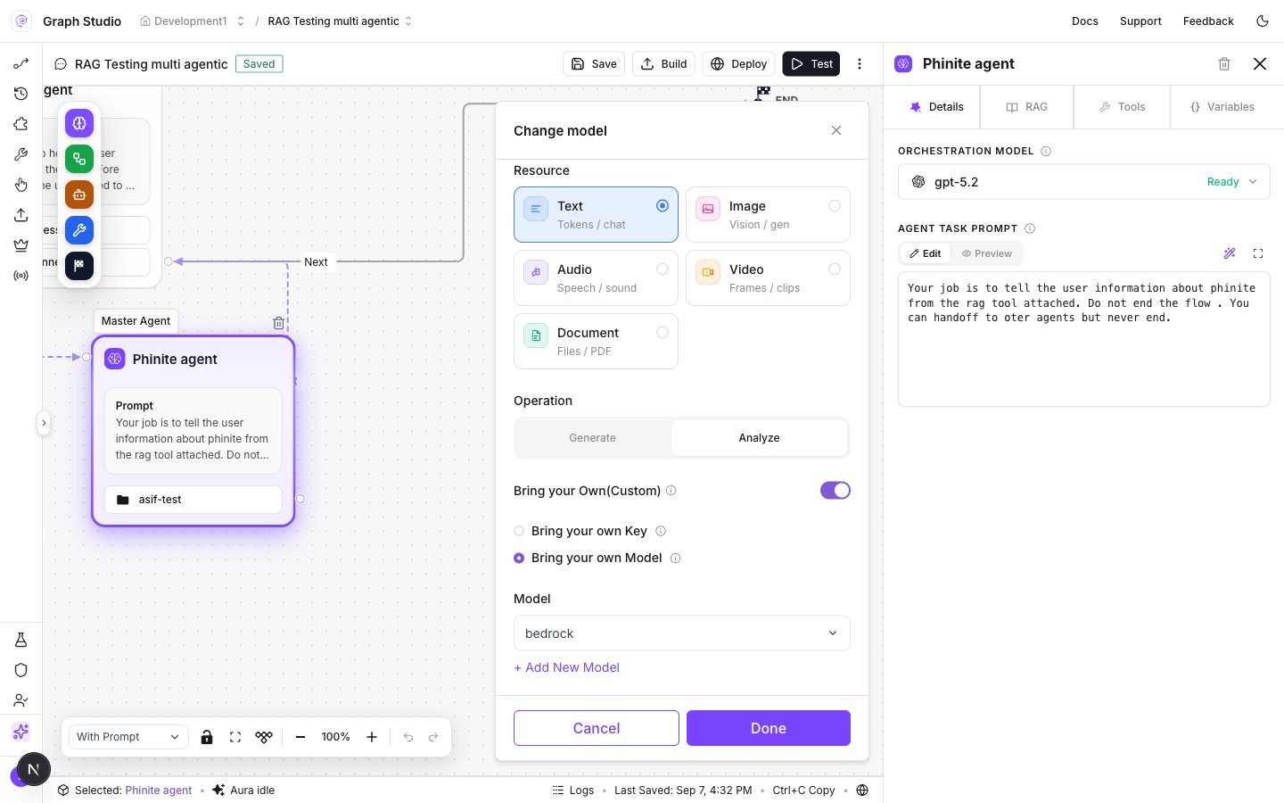Select the Video resource option
The width and height of the screenshot is (1284, 803).
(x=768, y=277)
